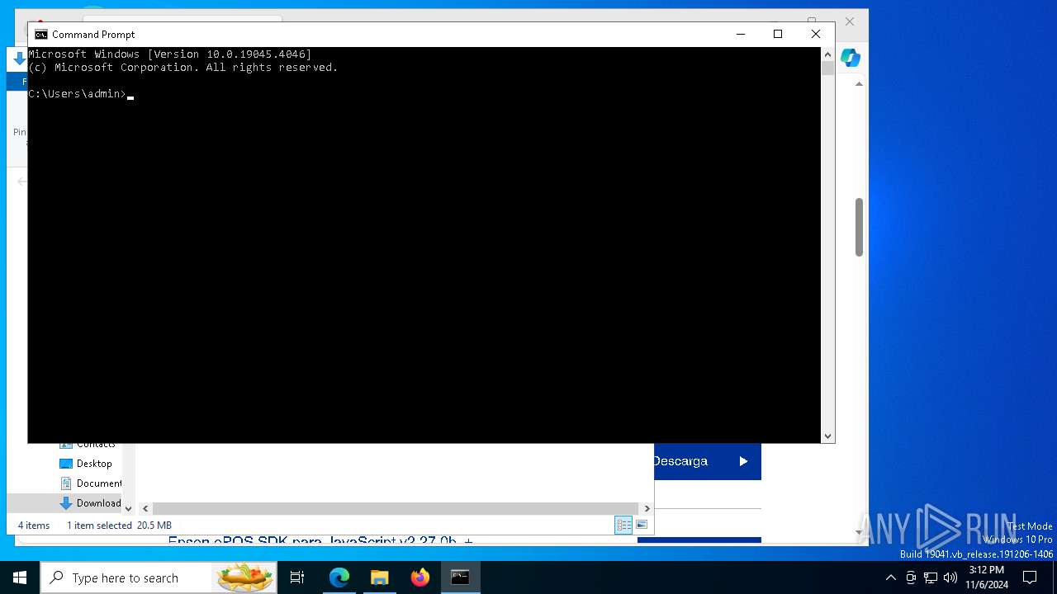Viewport: 1057px width, 594px height.
Task: Maximize the Command Prompt window
Action: (x=778, y=34)
